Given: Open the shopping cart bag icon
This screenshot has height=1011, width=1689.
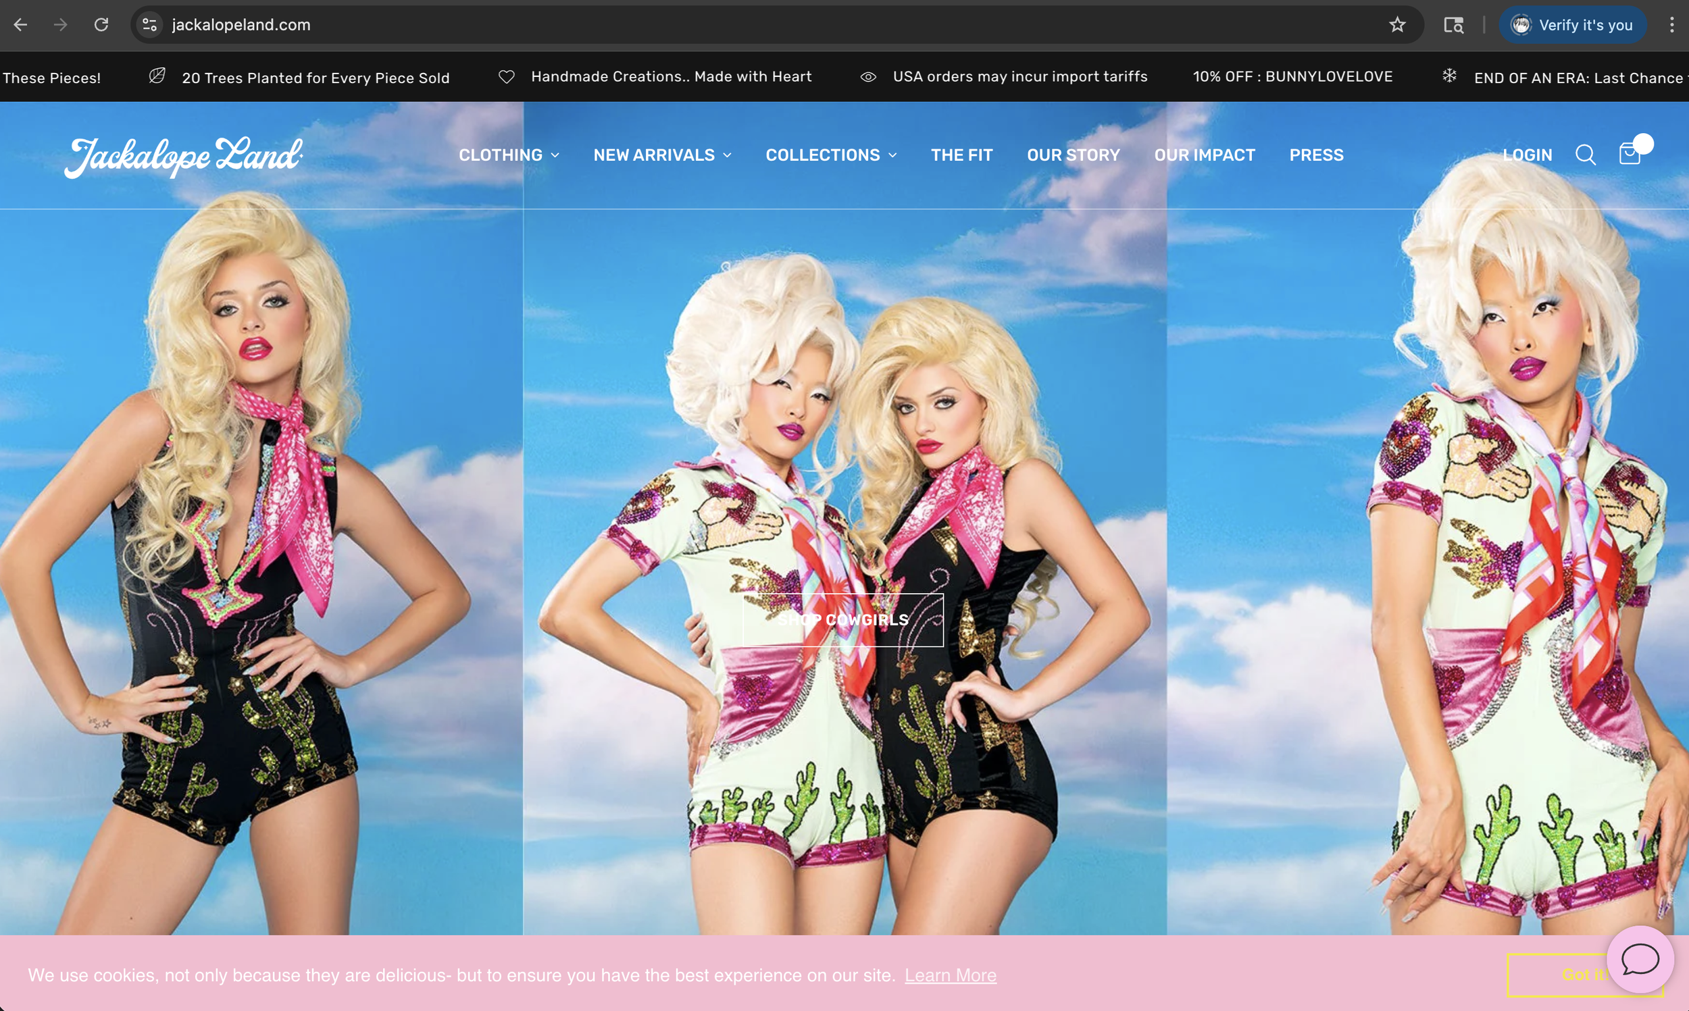Looking at the screenshot, I should click(x=1629, y=155).
